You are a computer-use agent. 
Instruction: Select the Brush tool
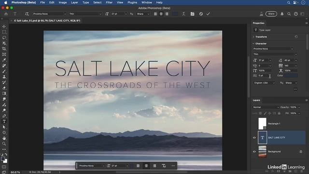[x=4, y=71]
